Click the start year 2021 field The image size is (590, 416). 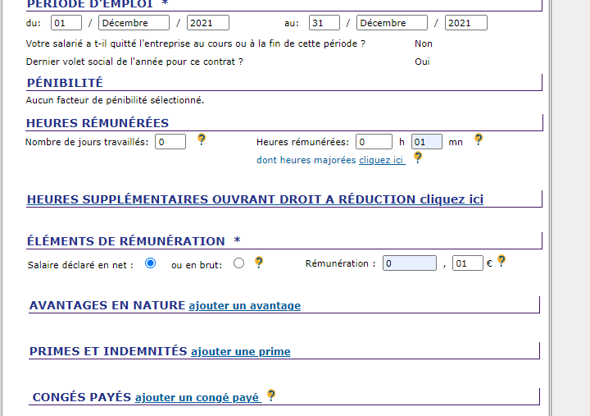point(207,23)
